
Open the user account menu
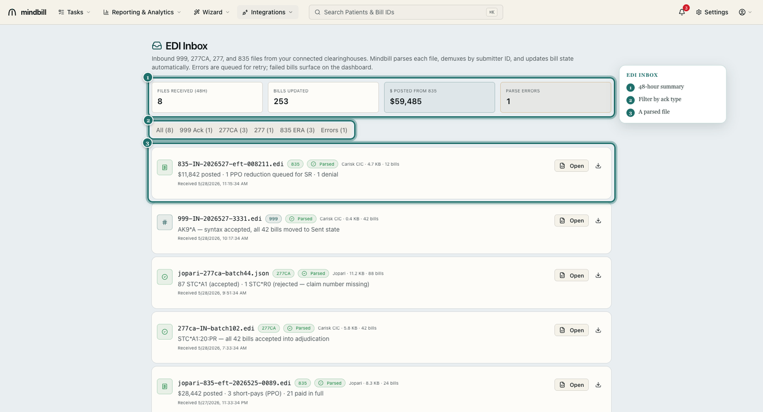(x=745, y=12)
